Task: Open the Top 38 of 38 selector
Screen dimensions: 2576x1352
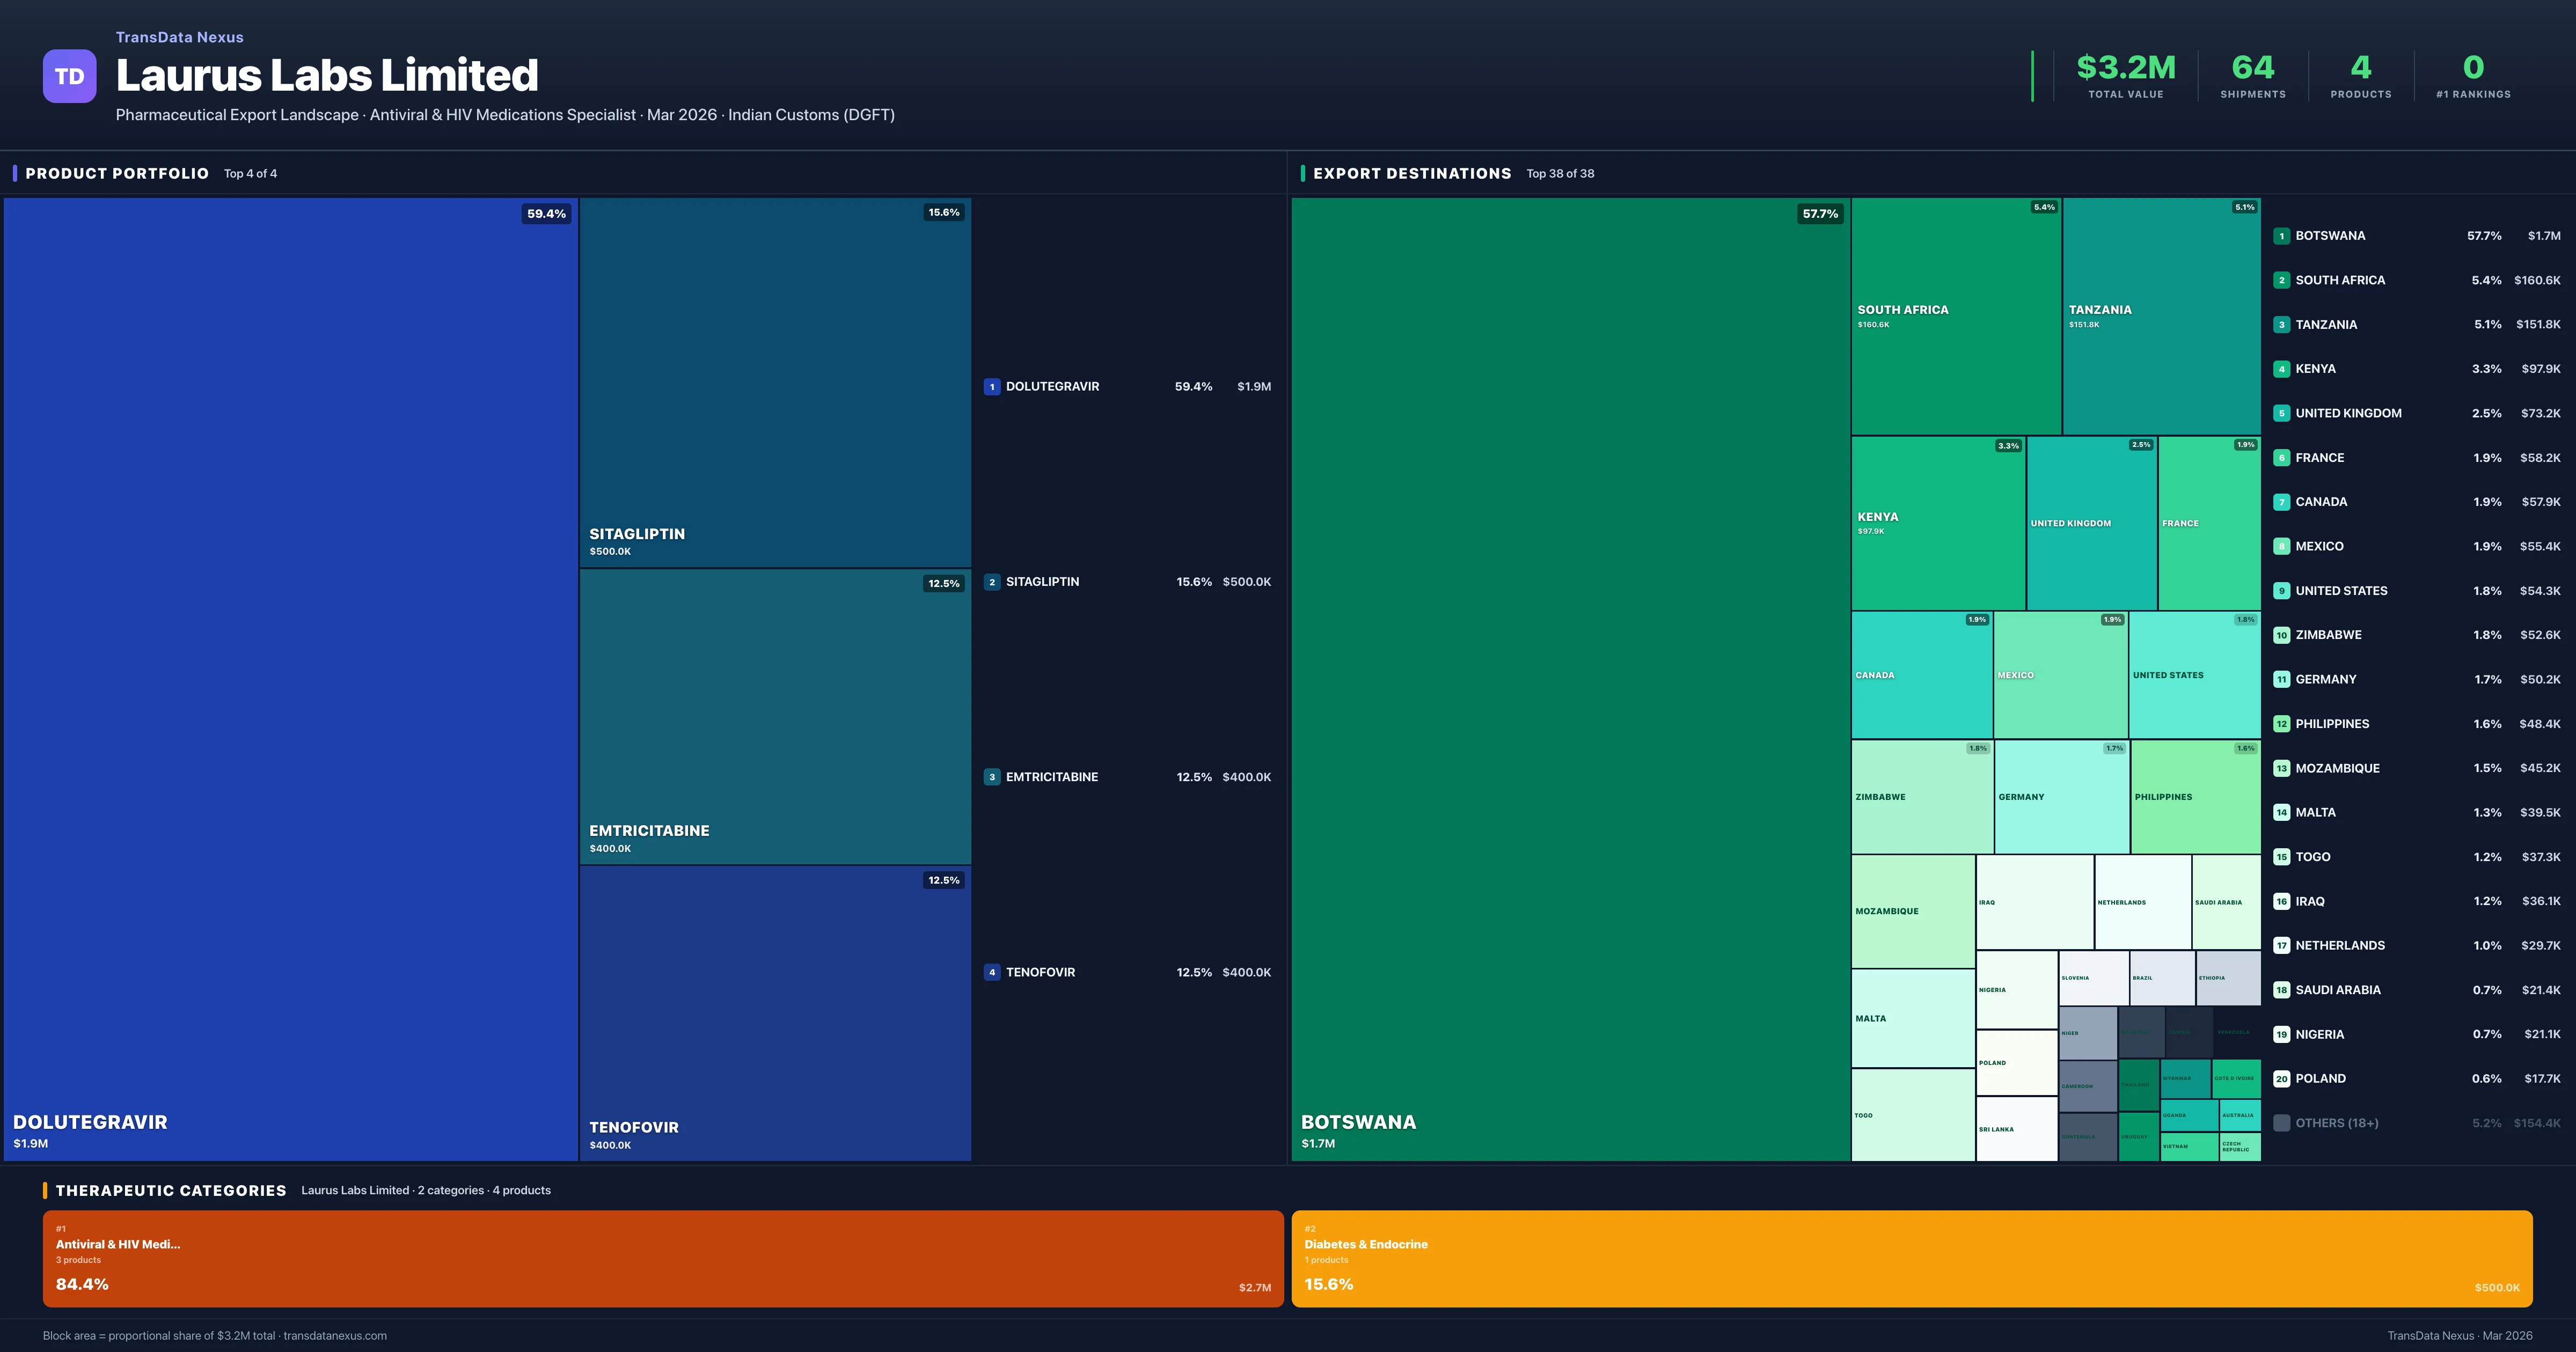Action: 1560,173
